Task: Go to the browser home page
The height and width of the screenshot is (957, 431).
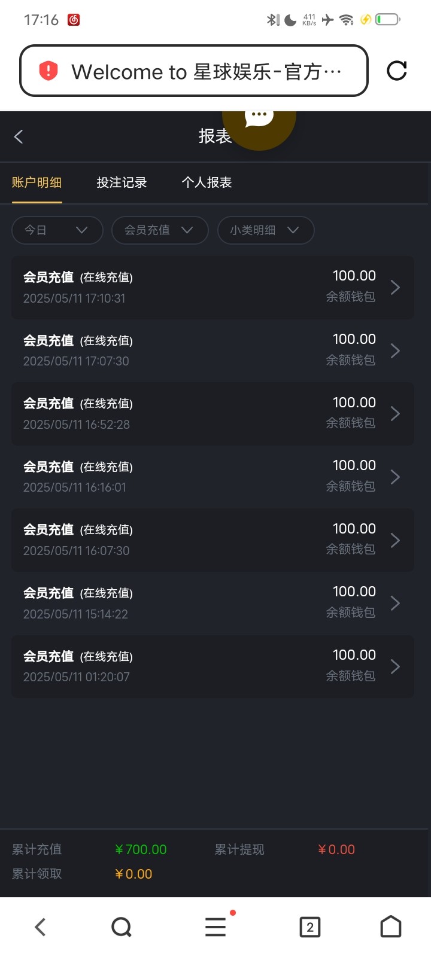Action: click(x=391, y=927)
